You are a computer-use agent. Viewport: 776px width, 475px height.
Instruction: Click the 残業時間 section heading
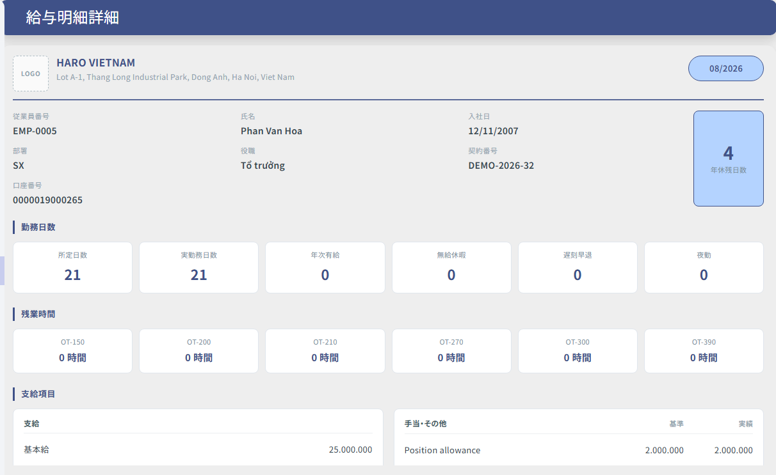(38, 314)
